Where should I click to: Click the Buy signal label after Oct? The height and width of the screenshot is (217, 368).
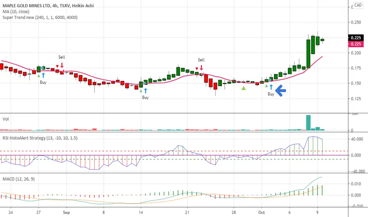pyautogui.click(x=271, y=94)
